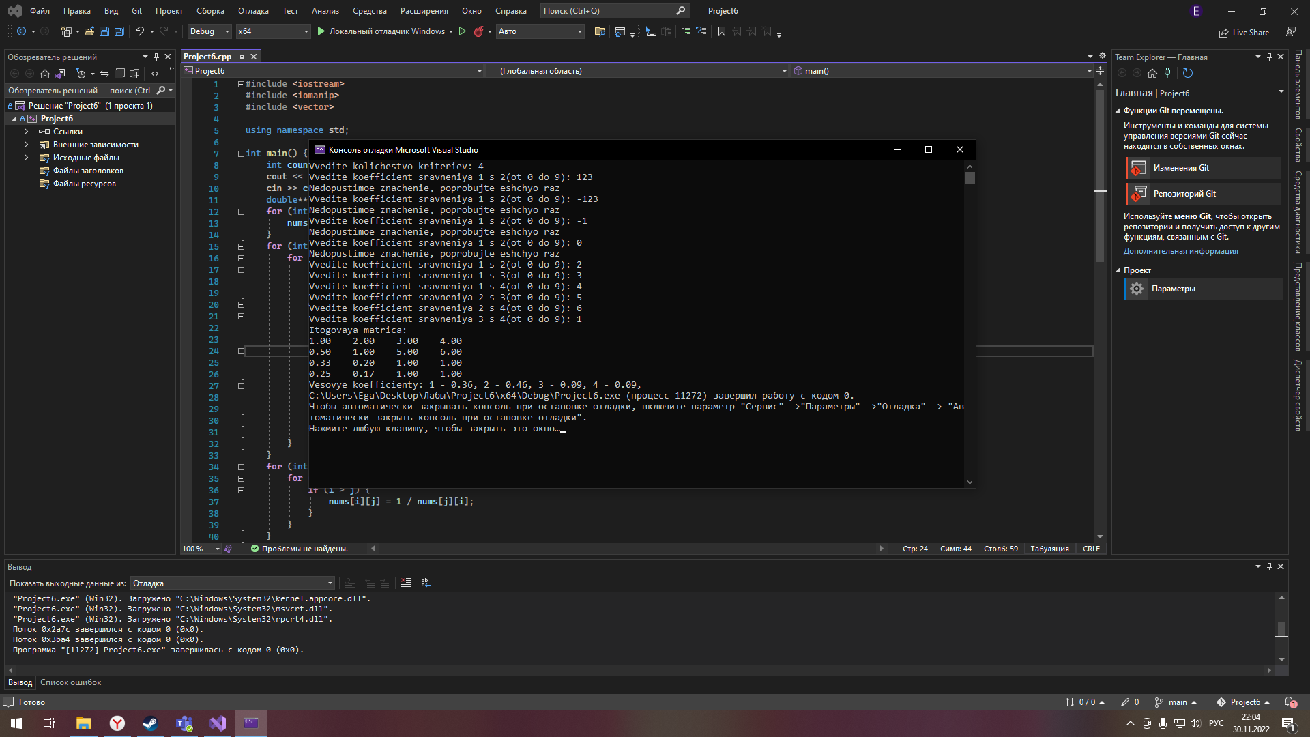
Task: Toggle the bookmark icon in toolbar
Action: pyautogui.click(x=721, y=31)
